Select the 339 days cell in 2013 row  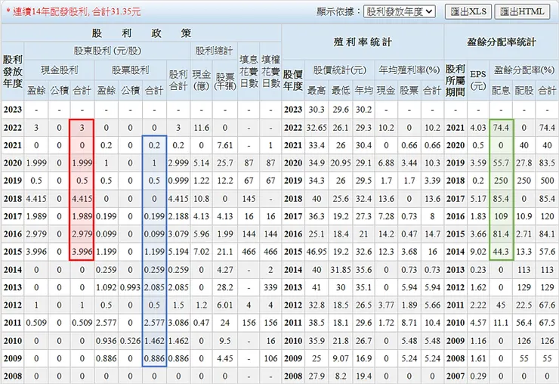tap(270, 287)
